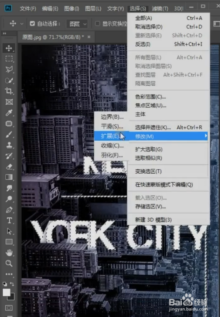
Task: Open the 滤镜(T) menu
Action: tap(160, 8)
